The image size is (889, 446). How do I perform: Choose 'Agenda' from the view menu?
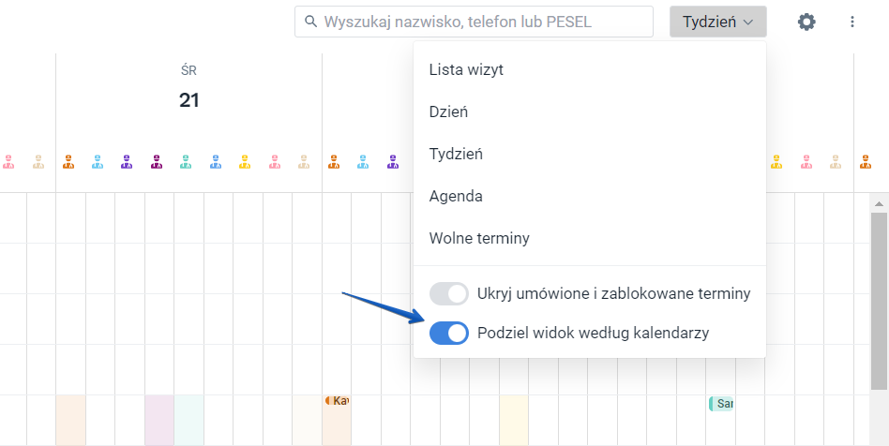(x=456, y=196)
